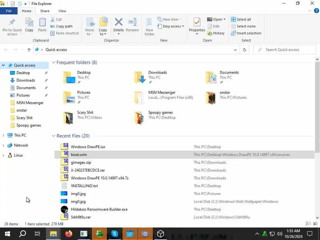
Task: Expand This PC in the navigation pane
Action: pos(3,135)
